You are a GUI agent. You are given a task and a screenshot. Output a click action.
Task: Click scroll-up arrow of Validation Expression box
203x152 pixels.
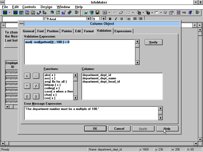tap(137, 41)
